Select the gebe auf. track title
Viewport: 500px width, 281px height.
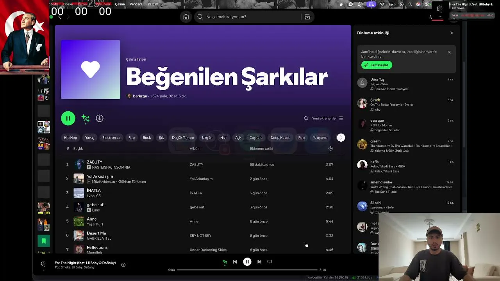[x=95, y=205]
